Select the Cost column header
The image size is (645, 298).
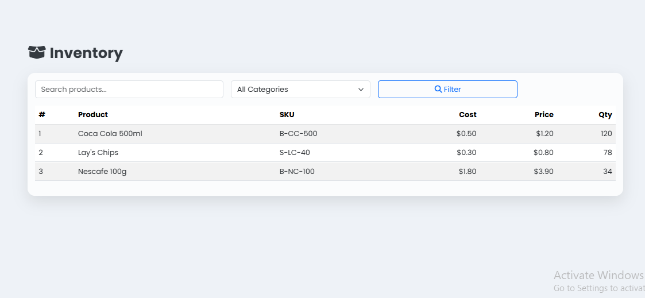(x=468, y=115)
